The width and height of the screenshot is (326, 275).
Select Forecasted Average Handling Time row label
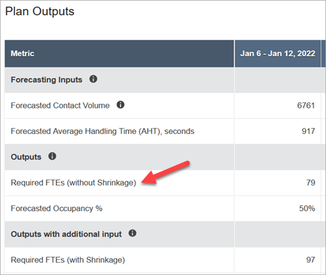[103, 131]
